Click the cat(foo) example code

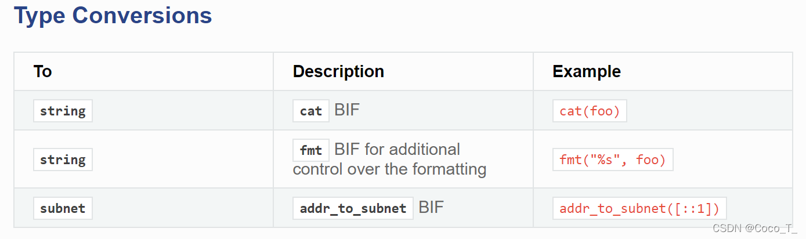pos(590,111)
